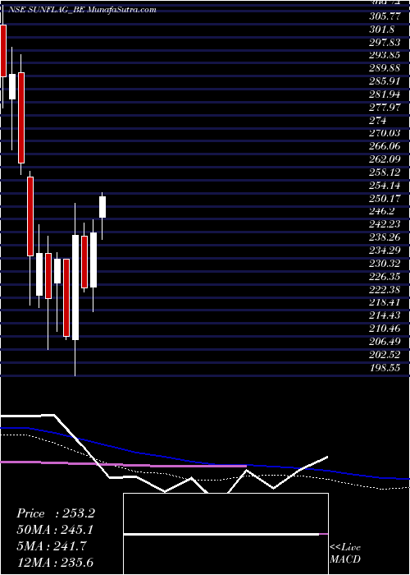Click the 305.77 price axis label
Image resolution: width=410 pixels, height=575 pixels.
pyautogui.click(x=385, y=16)
